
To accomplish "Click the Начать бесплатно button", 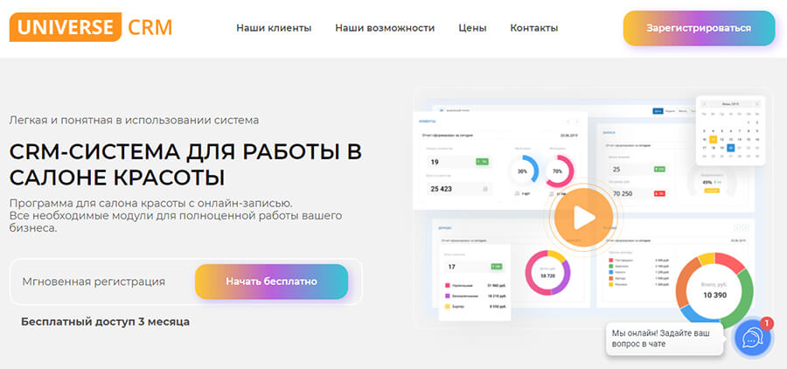I will [271, 282].
